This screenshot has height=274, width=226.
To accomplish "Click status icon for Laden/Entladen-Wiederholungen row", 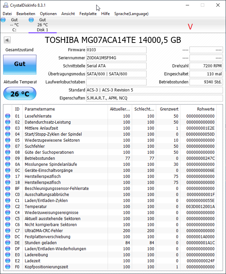I will click(x=8, y=249).
